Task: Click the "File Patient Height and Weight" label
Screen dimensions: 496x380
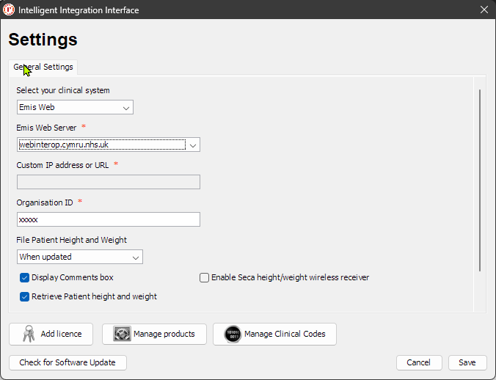Action: pyautogui.click(x=71, y=240)
